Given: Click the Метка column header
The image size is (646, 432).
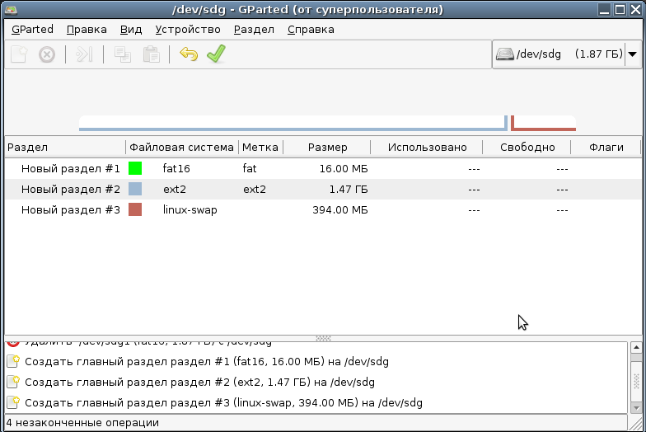Looking at the screenshot, I should (x=260, y=147).
